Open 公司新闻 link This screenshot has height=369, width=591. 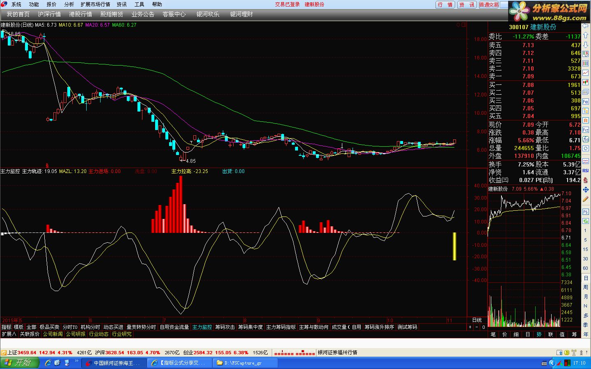point(53,334)
